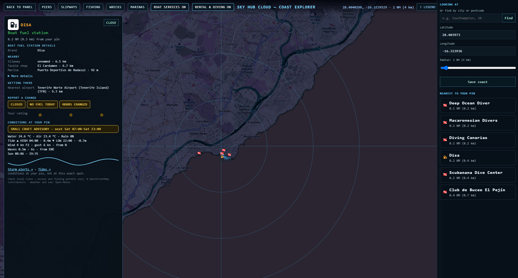
Task: Click dive flag icon beside Scubanana Dive Center
Action: [445, 174]
